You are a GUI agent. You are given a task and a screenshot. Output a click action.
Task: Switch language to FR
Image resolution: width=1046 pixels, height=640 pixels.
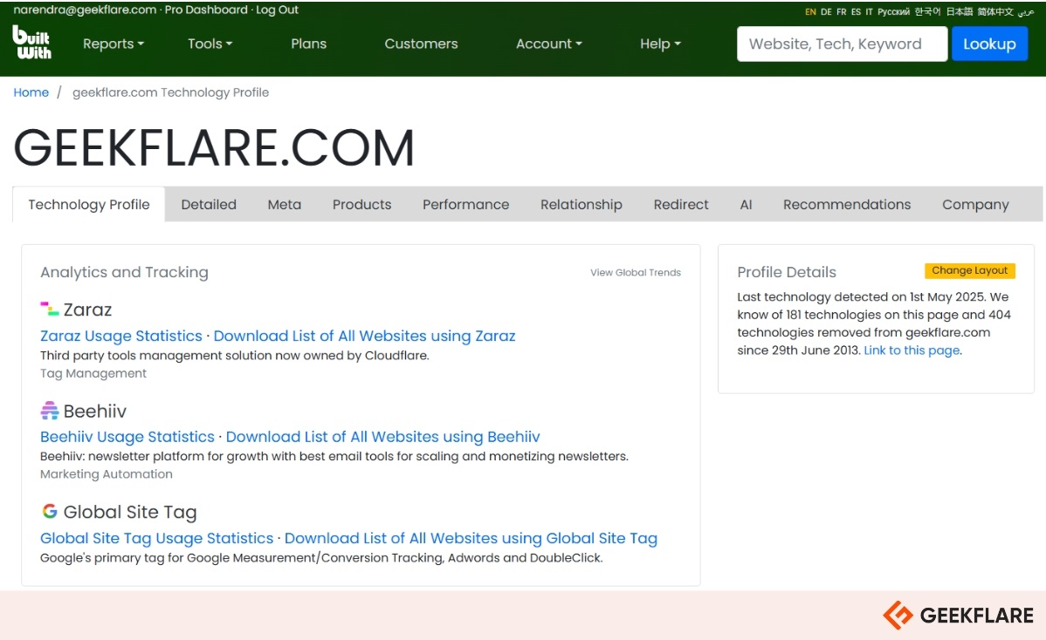(842, 12)
